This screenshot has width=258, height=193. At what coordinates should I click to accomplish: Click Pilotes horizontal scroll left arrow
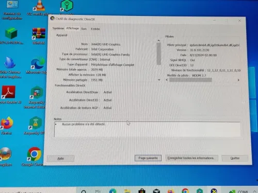click(x=167, y=80)
